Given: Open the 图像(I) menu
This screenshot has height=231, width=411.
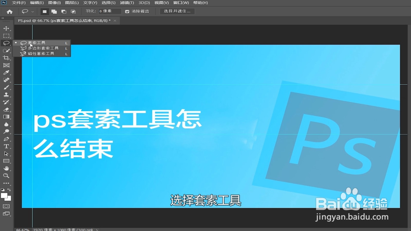Looking at the screenshot, I should pos(54,3).
